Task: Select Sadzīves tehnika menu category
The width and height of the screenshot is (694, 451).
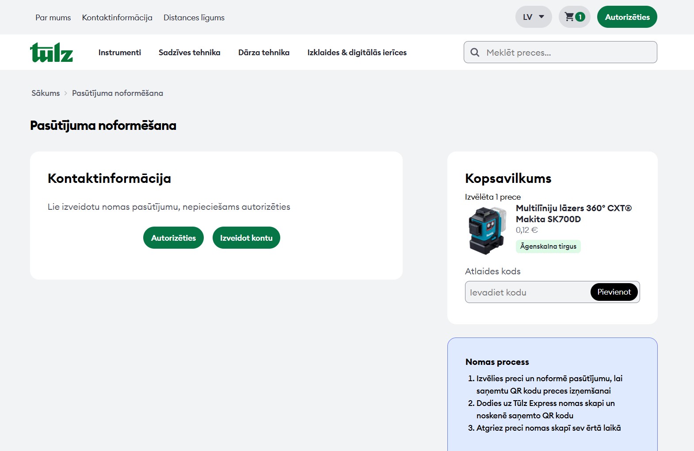Action: point(189,53)
